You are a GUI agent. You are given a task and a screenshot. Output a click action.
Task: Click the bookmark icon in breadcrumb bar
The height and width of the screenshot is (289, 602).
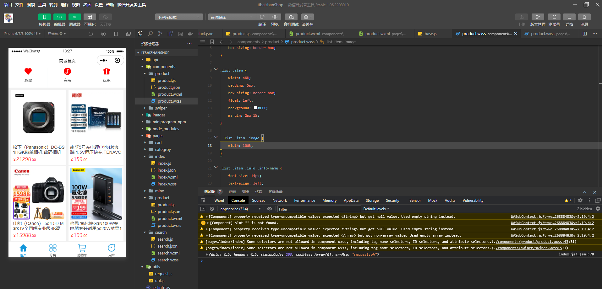(x=212, y=42)
